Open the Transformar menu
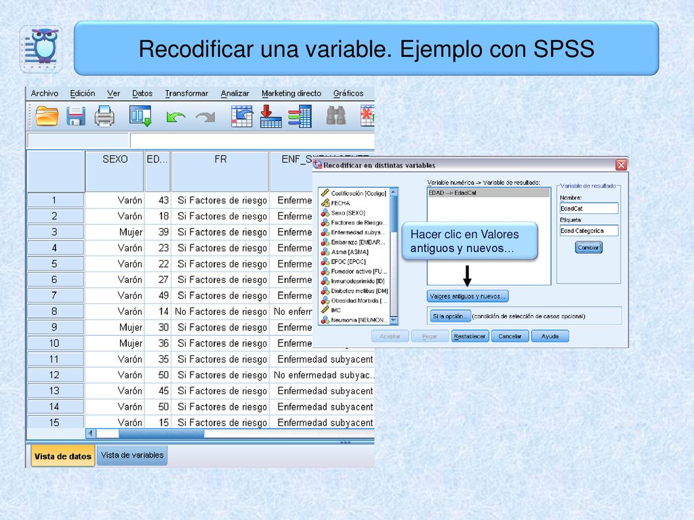Viewport: 694px width, 520px height. pyautogui.click(x=186, y=93)
